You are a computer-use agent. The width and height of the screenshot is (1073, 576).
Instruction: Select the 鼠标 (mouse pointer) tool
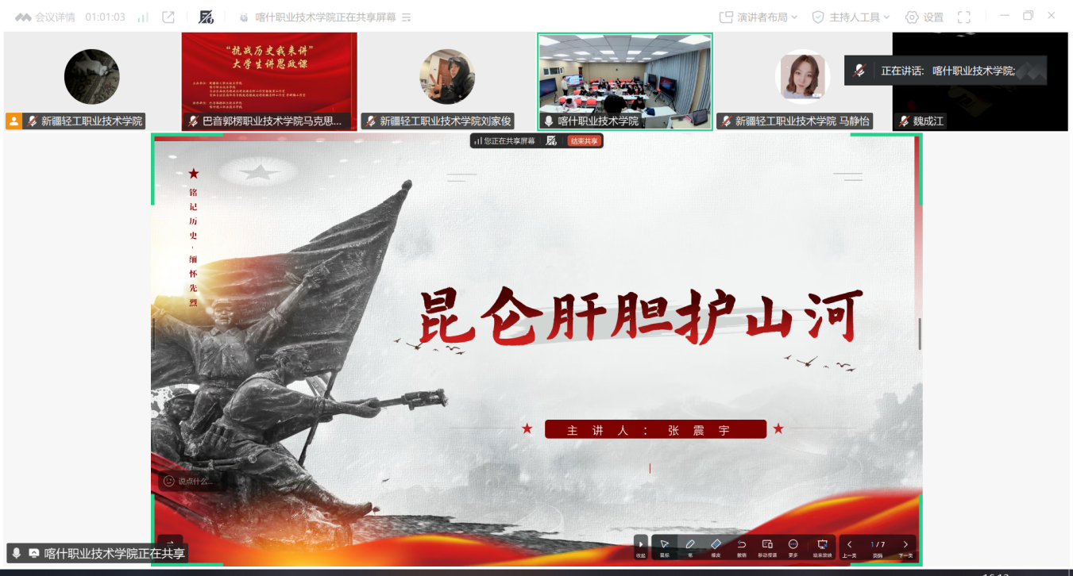[x=665, y=545]
